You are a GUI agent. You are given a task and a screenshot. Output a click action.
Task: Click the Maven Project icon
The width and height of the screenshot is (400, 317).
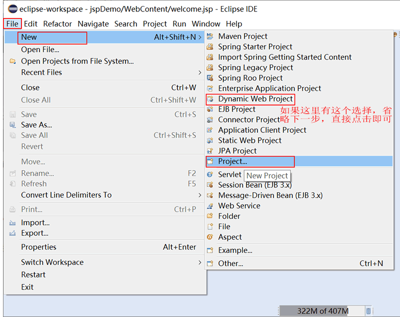210,36
